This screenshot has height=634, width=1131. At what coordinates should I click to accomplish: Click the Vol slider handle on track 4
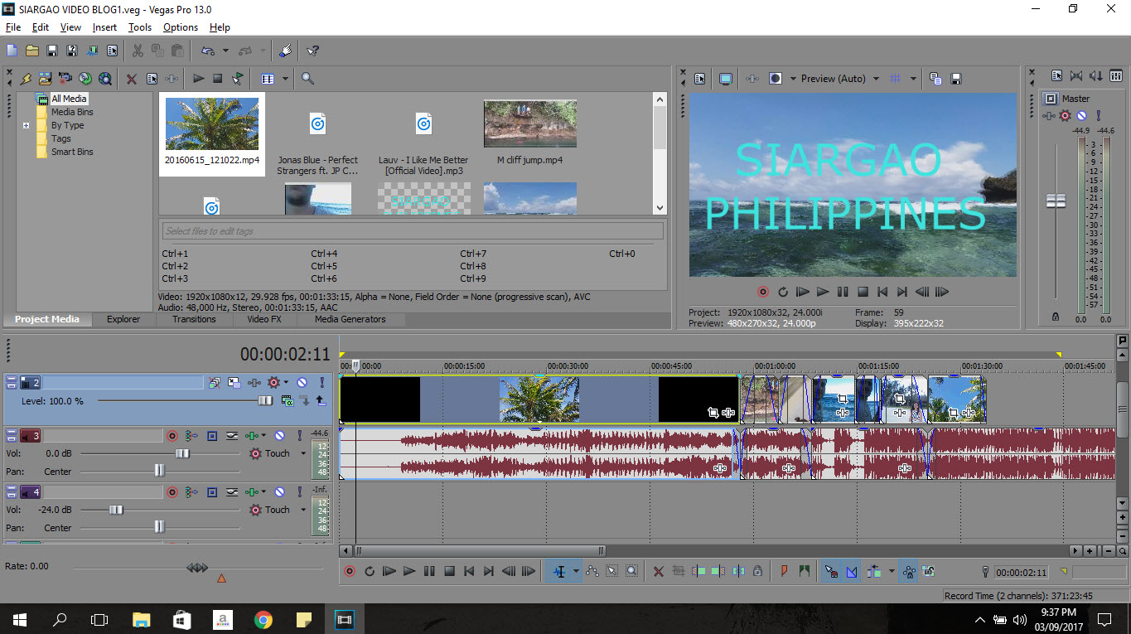click(116, 510)
